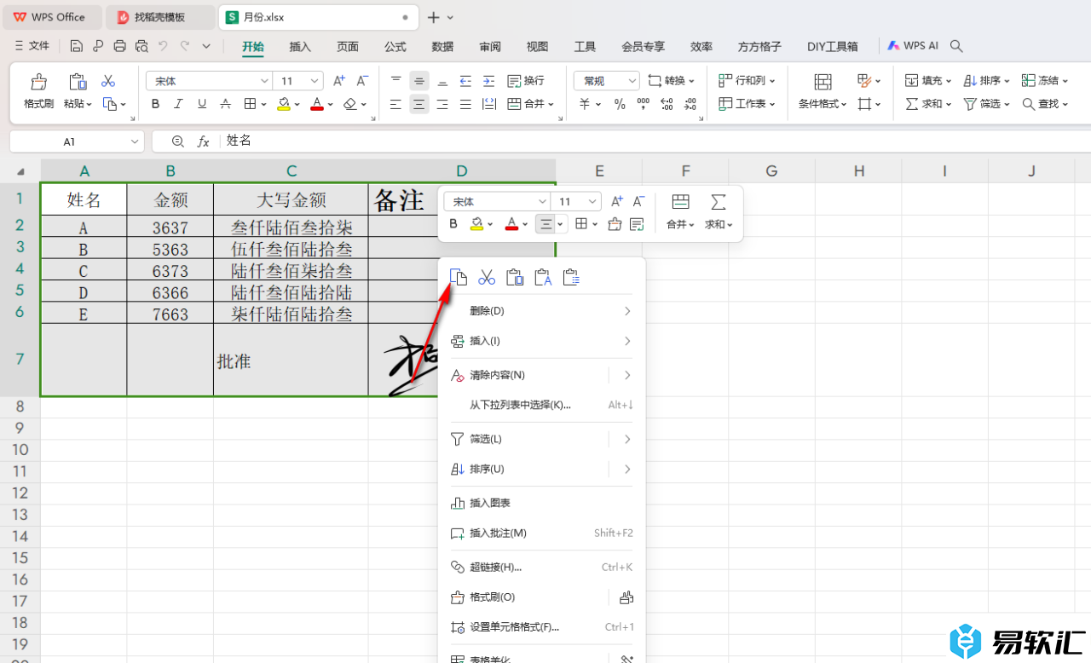Click the Decrease Decimal places icon

pyautogui.click(x=690, y=104)
